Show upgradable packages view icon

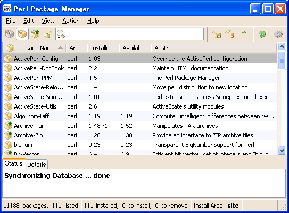(35, 34)
